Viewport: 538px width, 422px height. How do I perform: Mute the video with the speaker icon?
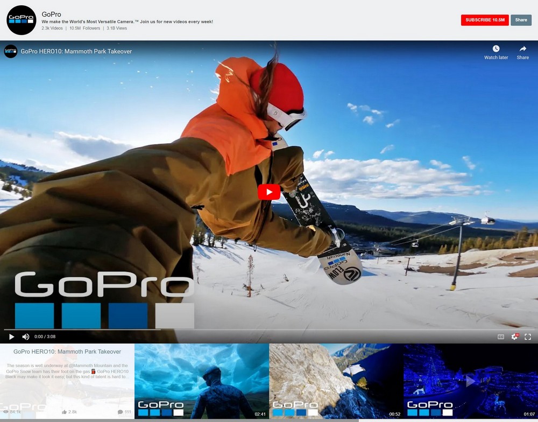26,337
